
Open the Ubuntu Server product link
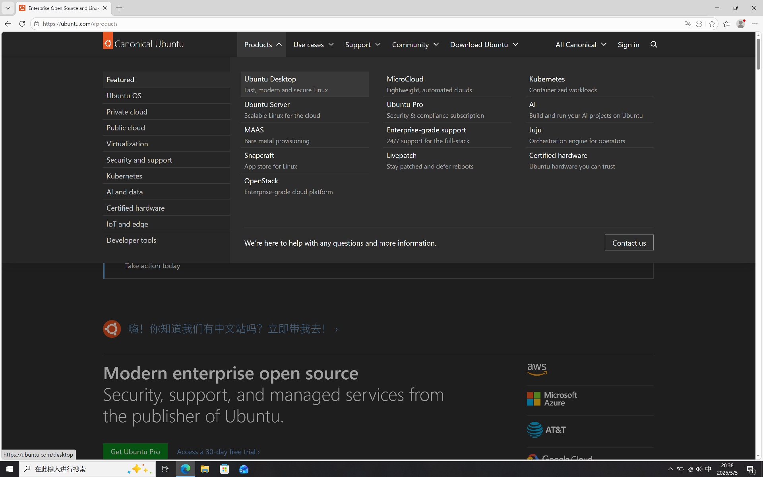pos(304,110)
